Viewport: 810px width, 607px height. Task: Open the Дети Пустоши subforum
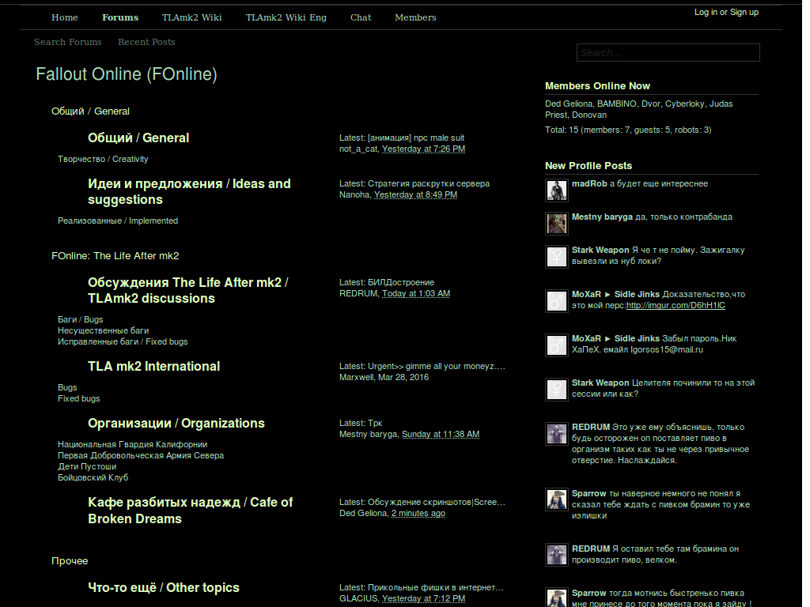(87, 466)
